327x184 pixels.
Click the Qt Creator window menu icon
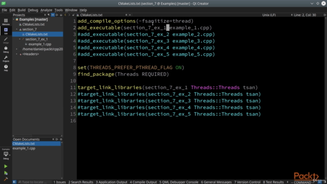coord(4,4)
